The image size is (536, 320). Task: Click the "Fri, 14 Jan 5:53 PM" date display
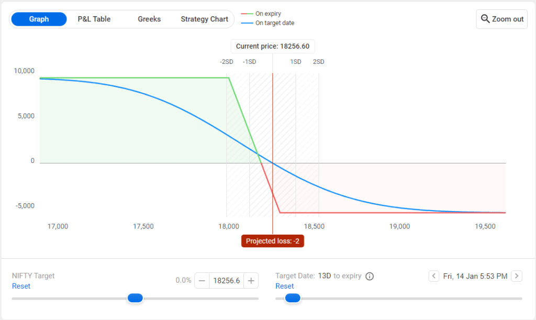click(475, 276)
